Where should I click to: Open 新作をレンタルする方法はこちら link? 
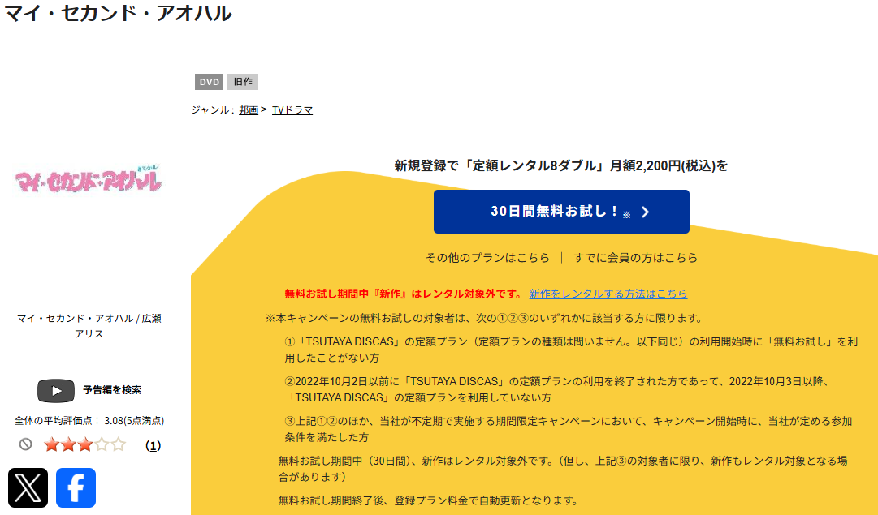click(608, 294)
